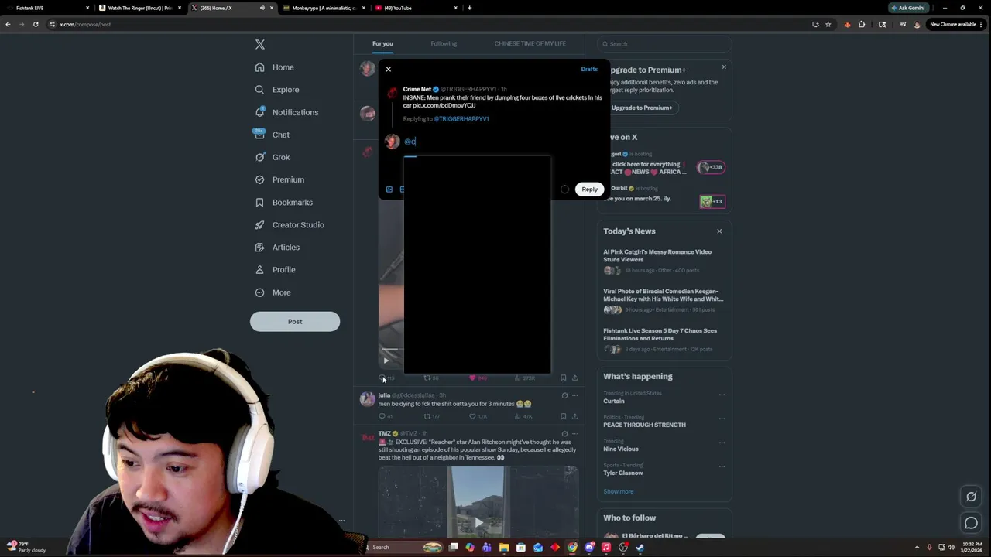Switch to the CHINESE TIME OF MY LIFE tab
The image size is (991, 557).
coord(530,43)
